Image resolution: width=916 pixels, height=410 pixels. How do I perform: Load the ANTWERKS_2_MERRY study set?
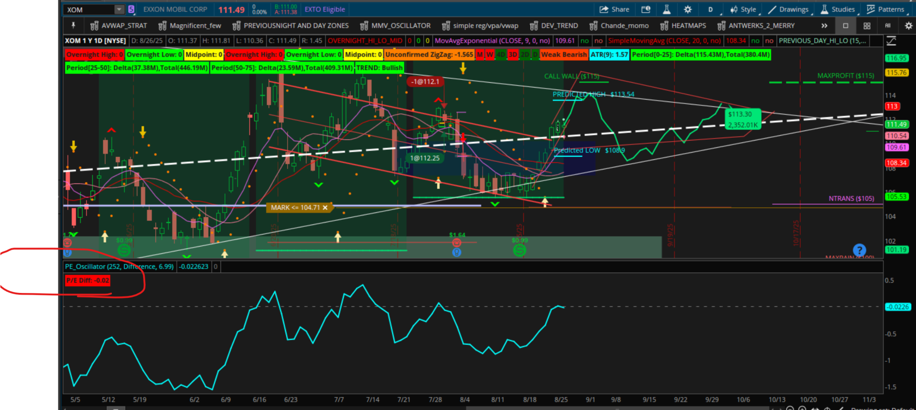tap(756, 26)
